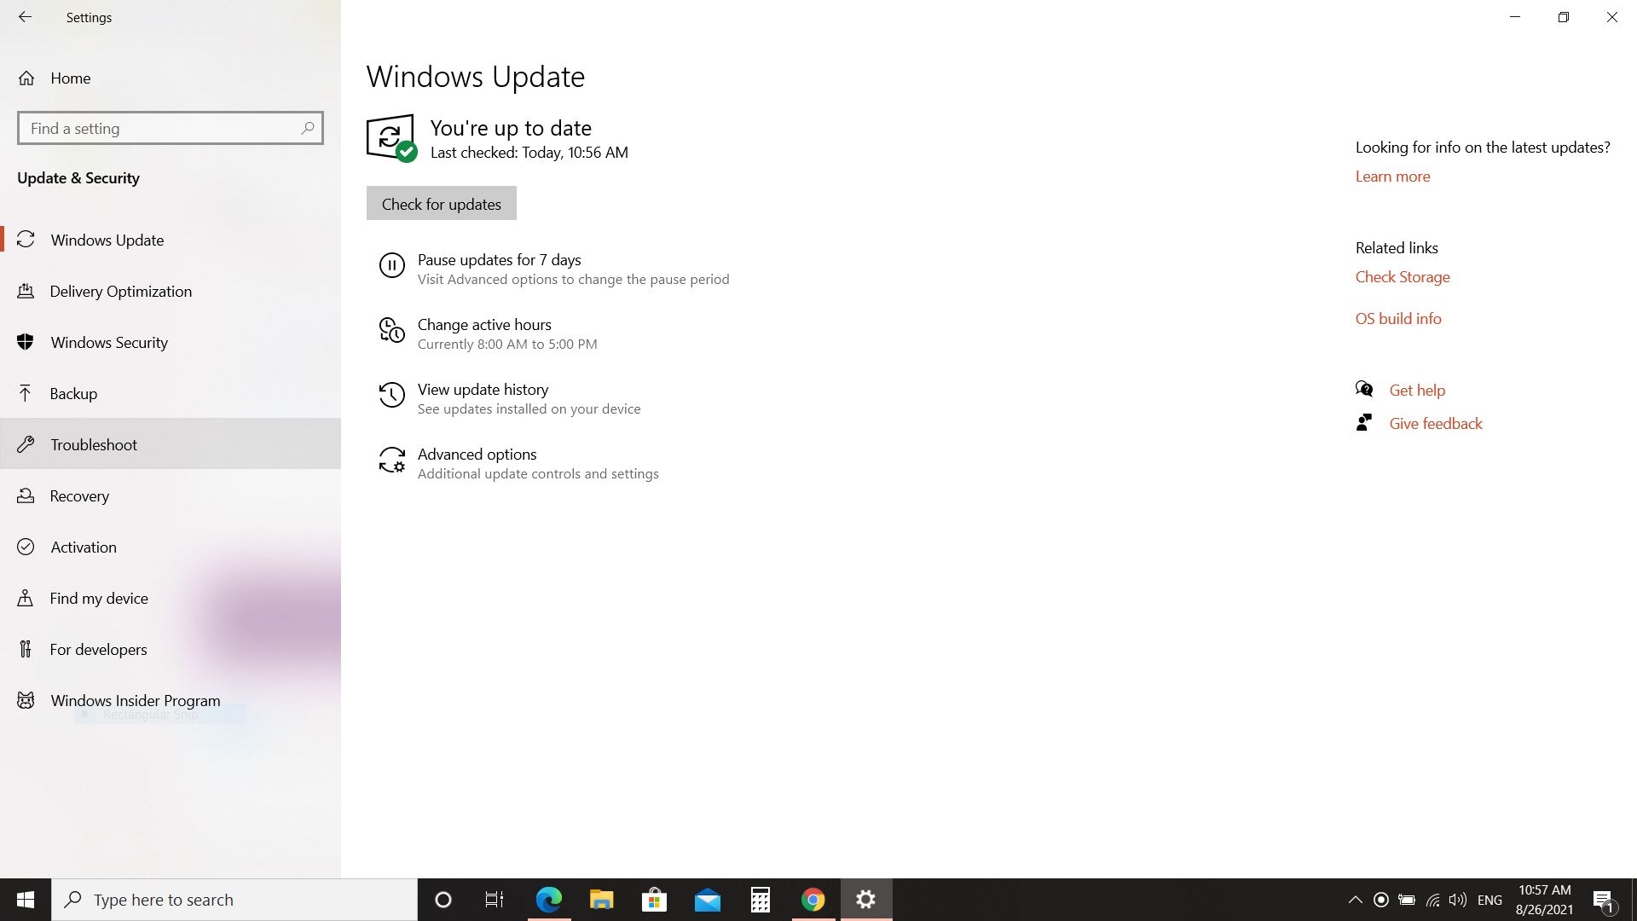The width and height of the screenshot is (1637, 921).
Task: Open File Explorer from the taskbar
Action: point(601,900)
